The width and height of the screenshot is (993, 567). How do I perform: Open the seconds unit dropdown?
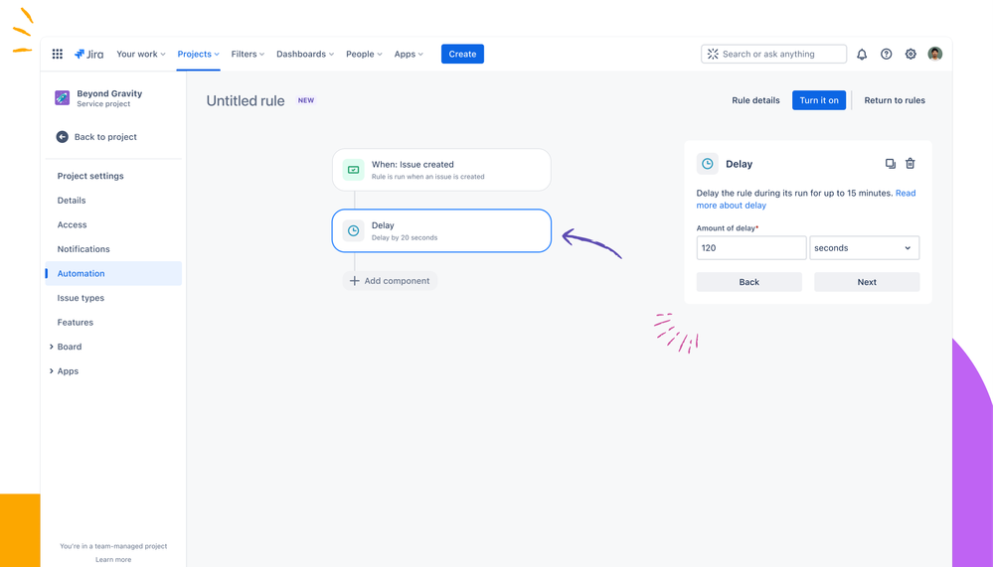pyautogui.click(x=865, y=248)
